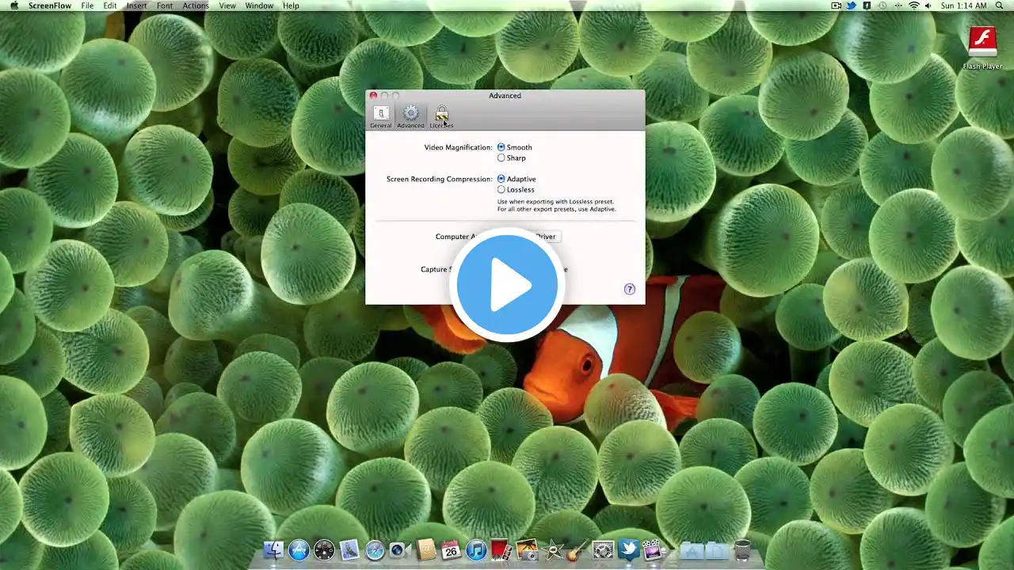Open Photo Booth in the Dock
The image size is (1014, 570).
coord(501,550)
